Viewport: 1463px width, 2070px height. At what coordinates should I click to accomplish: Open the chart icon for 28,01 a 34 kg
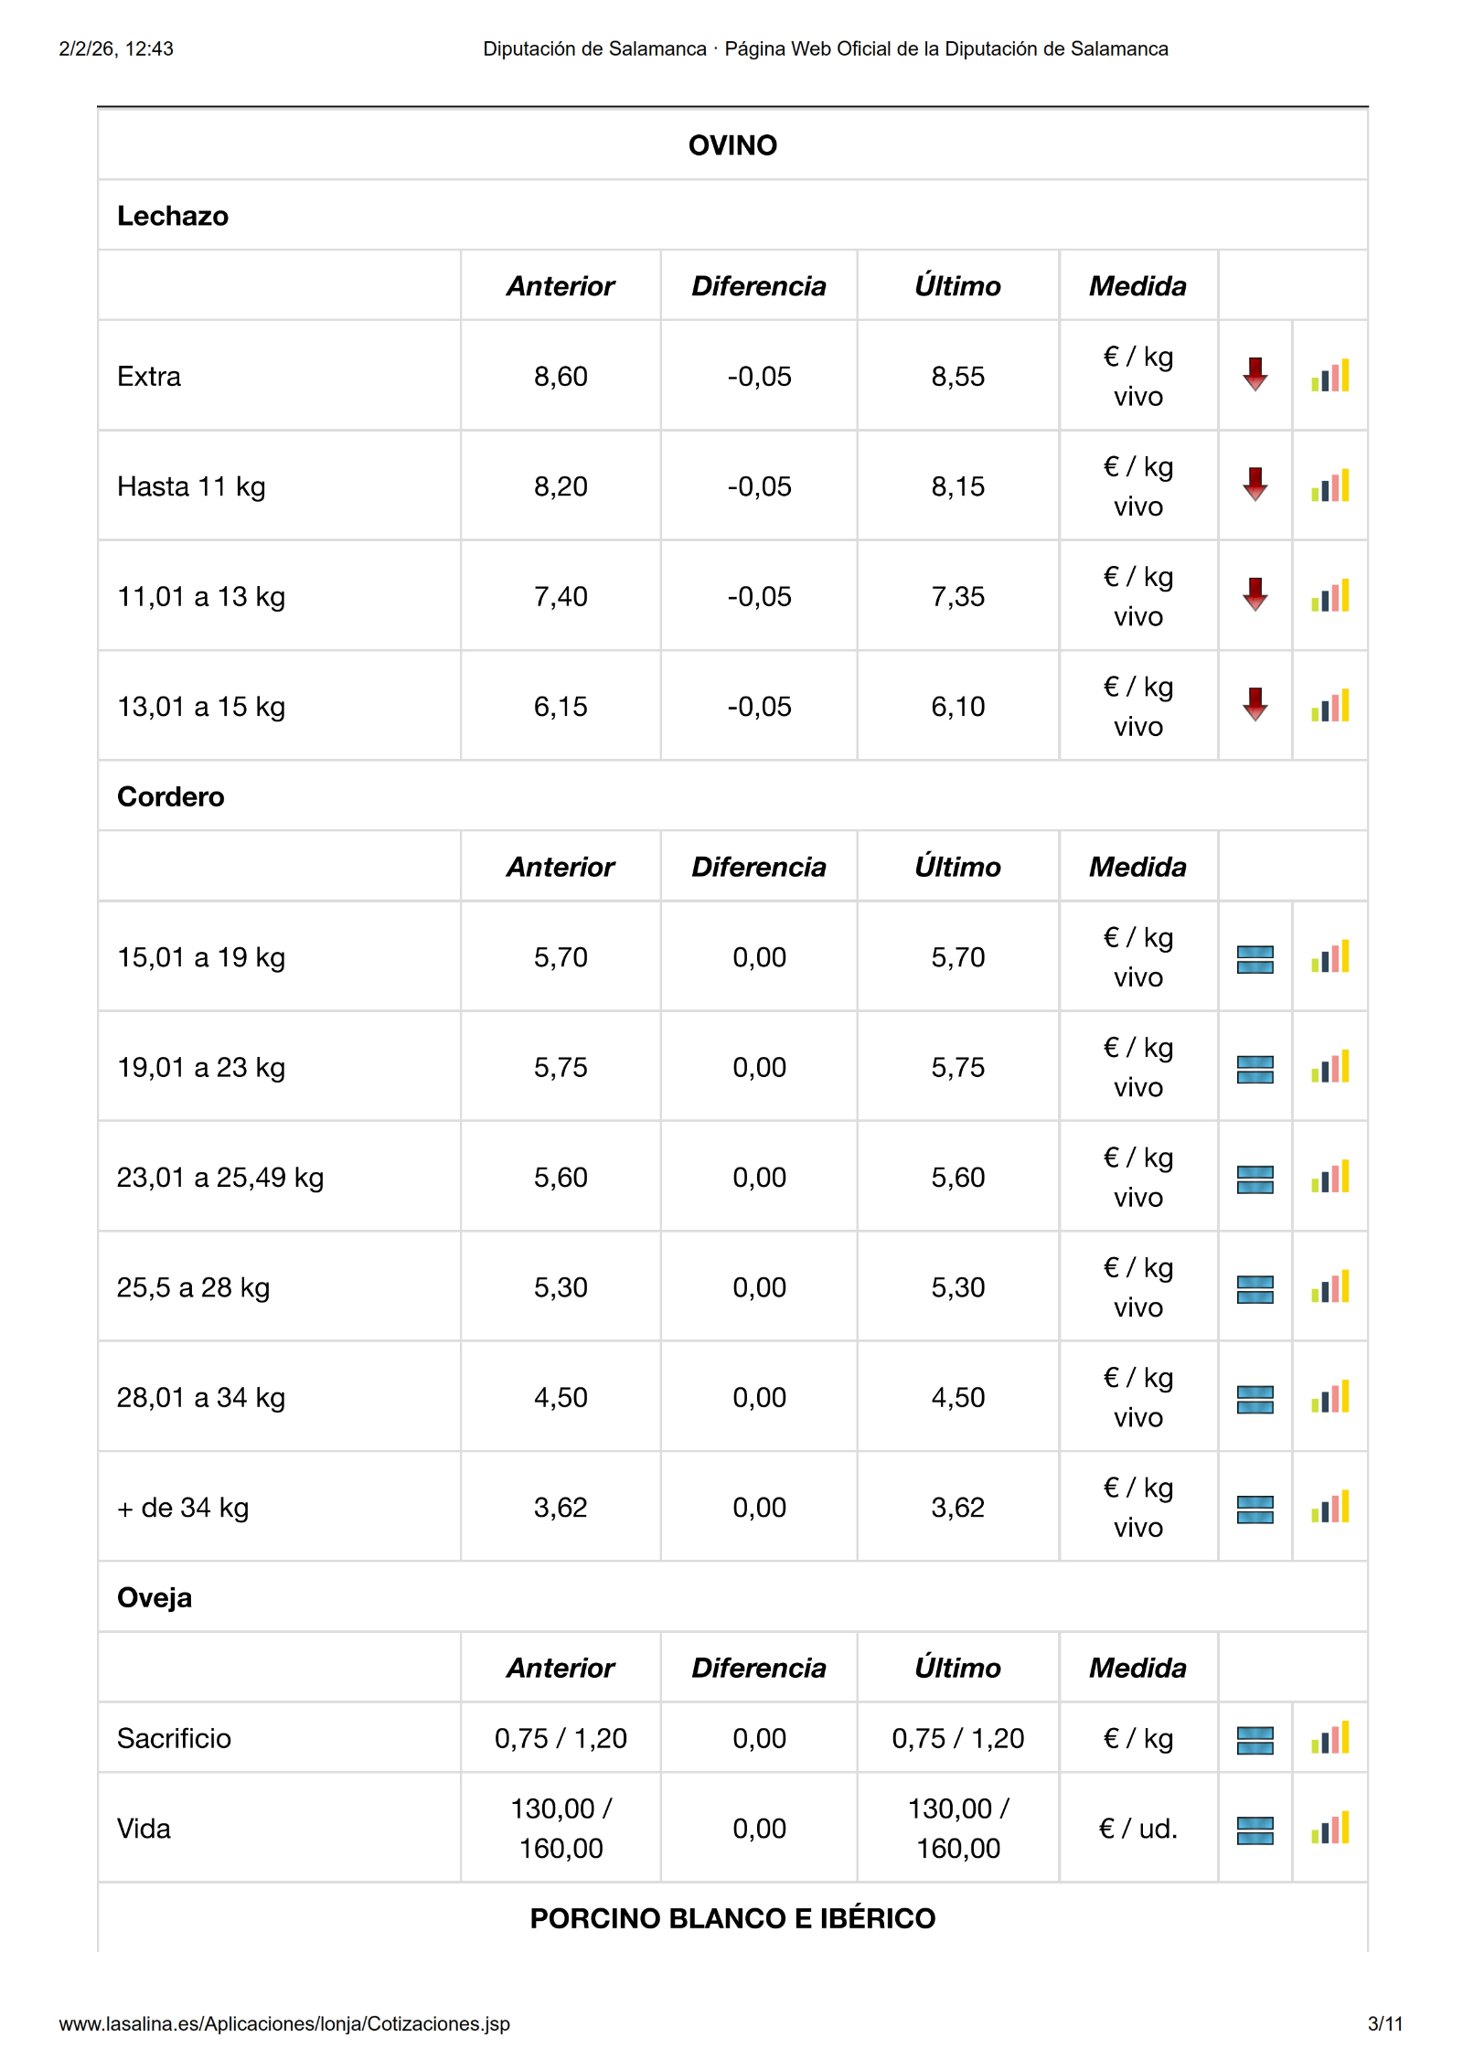1330,1397
